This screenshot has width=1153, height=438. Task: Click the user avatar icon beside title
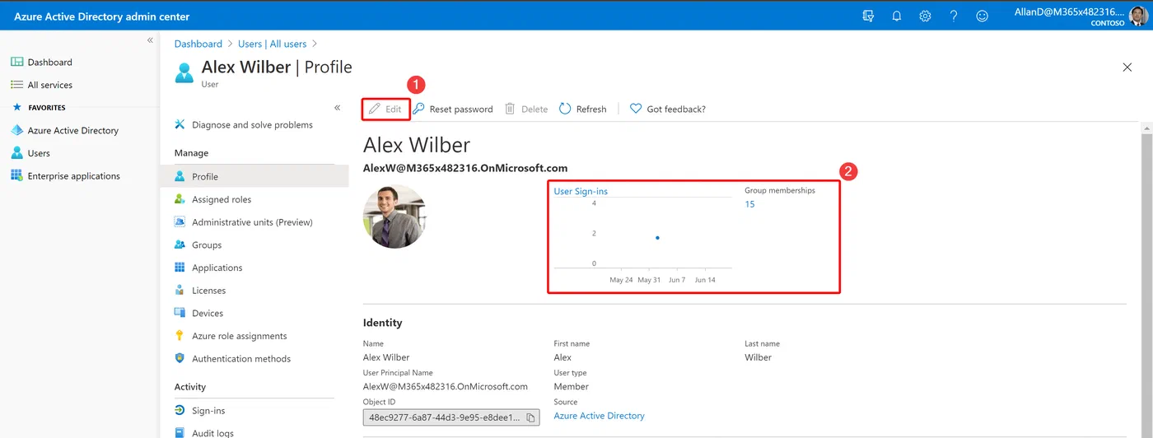pos(184,72)
